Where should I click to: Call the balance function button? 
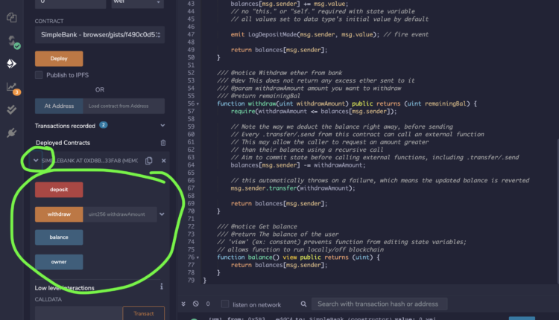[x=59, y=237]
